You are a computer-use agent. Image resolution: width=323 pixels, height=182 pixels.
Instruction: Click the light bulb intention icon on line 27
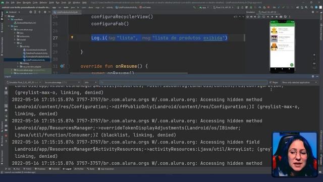click(72, 37)
